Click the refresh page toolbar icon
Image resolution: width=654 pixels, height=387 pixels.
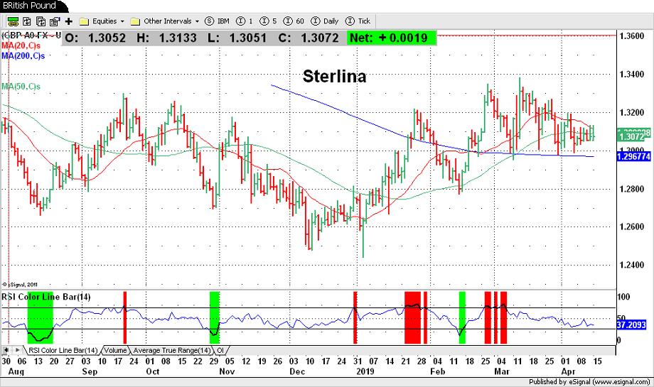pyautogui.click(x=27, y=21)
